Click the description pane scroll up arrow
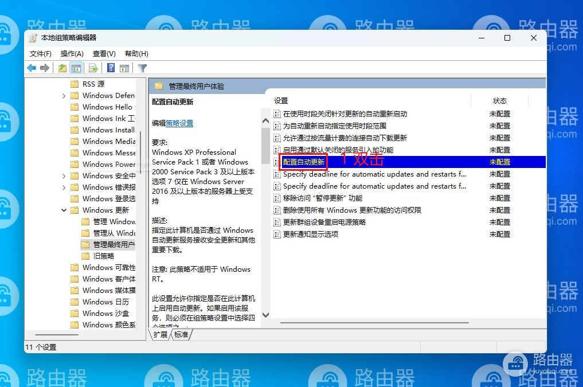The image size is (583, 387). (265, 121)
